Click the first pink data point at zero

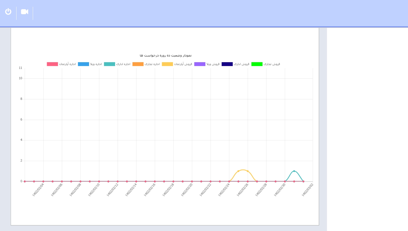pos(25,181)
